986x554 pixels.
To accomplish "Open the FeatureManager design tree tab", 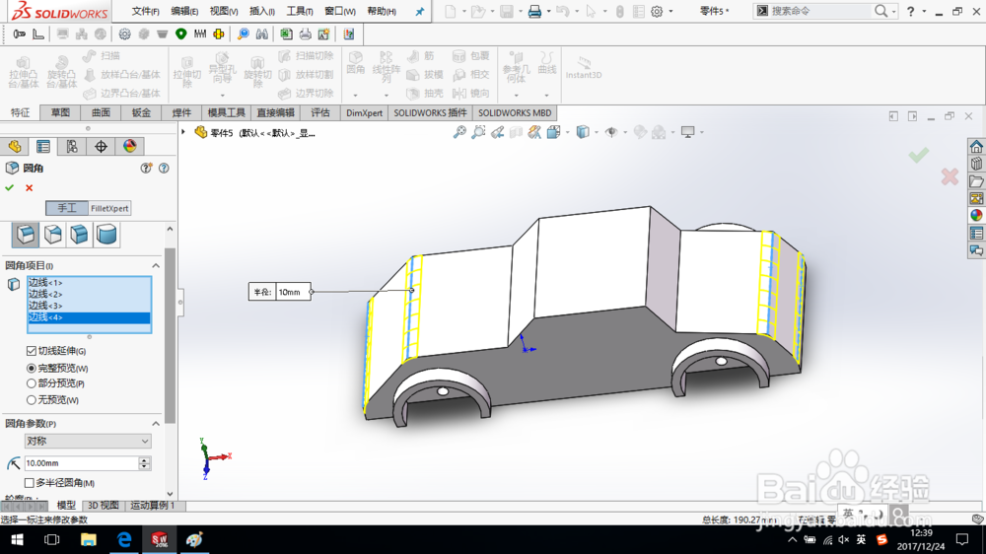I will coord(15,147).
